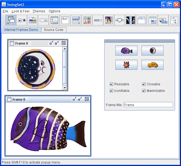The image size is (181, 166).
Task: Click the Frame title text field
Action: (x=148, y=105)
